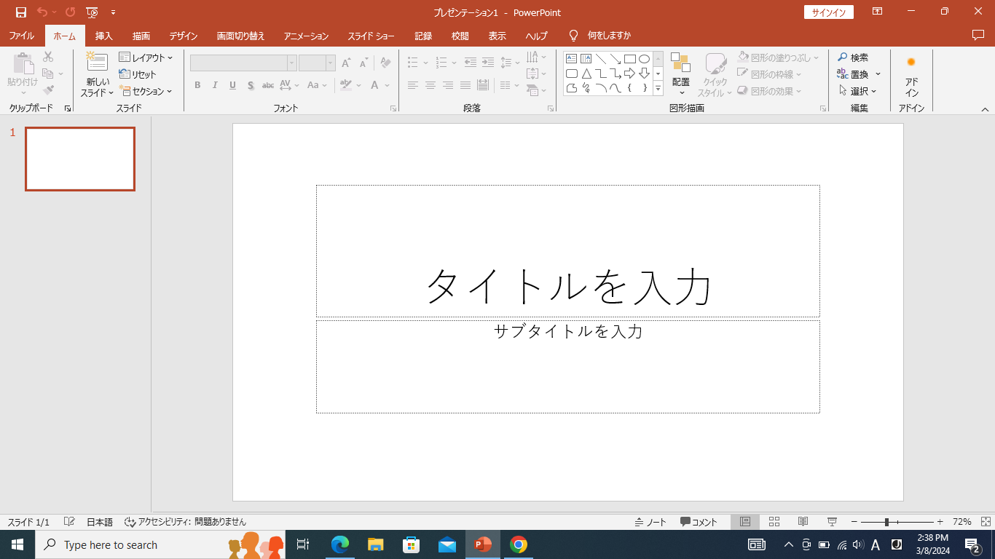
Task: Clear all formatting eraser icon
Action: point(386,63)
